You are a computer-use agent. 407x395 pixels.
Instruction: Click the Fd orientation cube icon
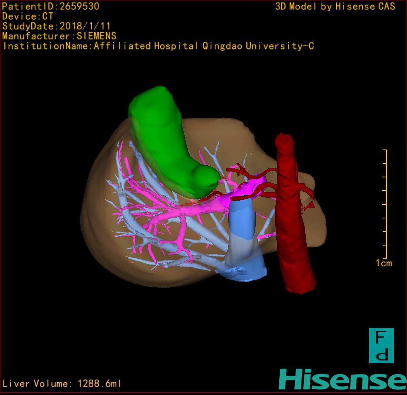tap(381, 345)
